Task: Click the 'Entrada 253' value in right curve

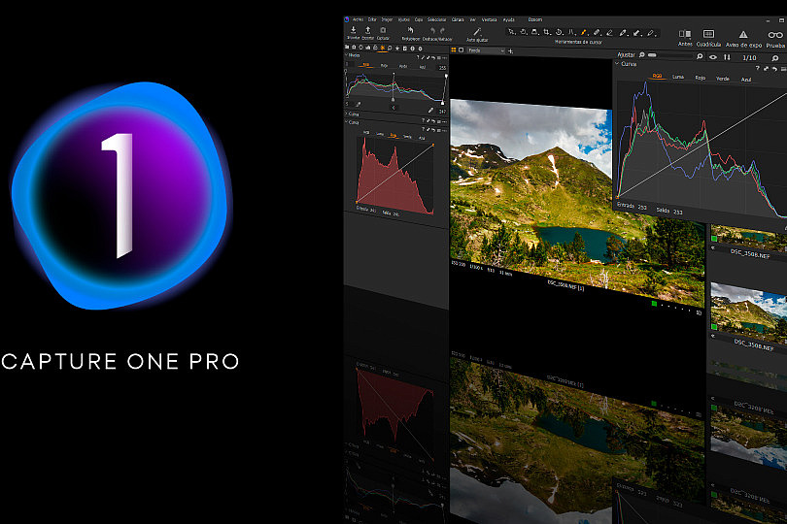Action: click(x=632, y=206)
